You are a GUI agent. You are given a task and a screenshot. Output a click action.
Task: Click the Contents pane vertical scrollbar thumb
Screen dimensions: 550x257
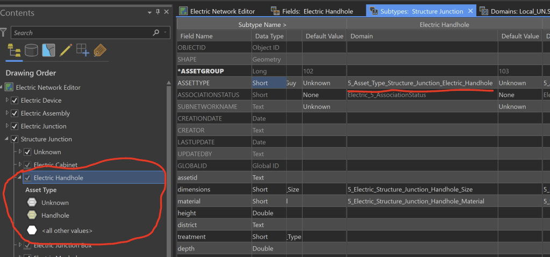169,172
